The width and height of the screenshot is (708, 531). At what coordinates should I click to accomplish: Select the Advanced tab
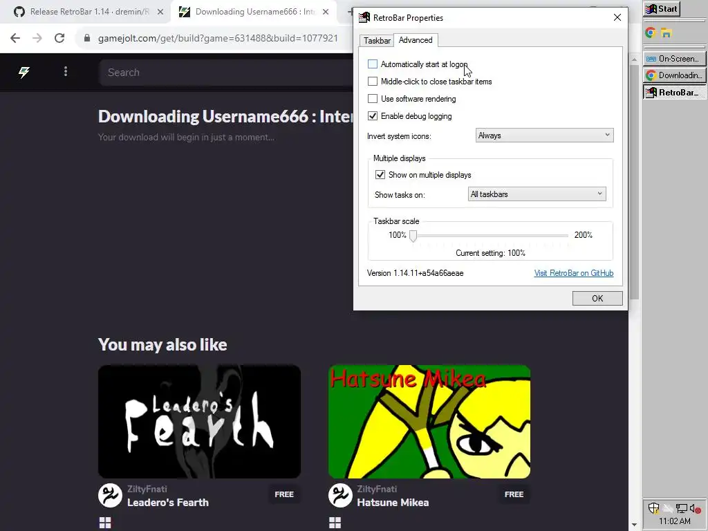(x=416, y=40)
